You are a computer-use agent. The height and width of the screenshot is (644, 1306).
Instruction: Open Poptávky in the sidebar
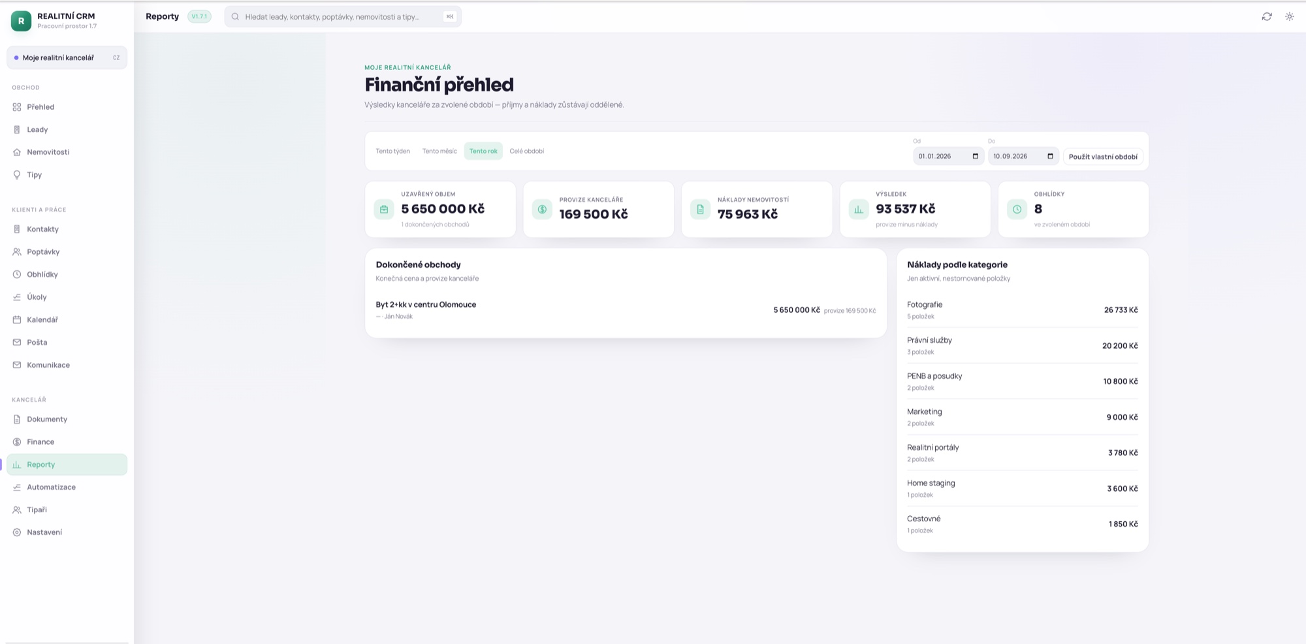click(x=67, y=252)
